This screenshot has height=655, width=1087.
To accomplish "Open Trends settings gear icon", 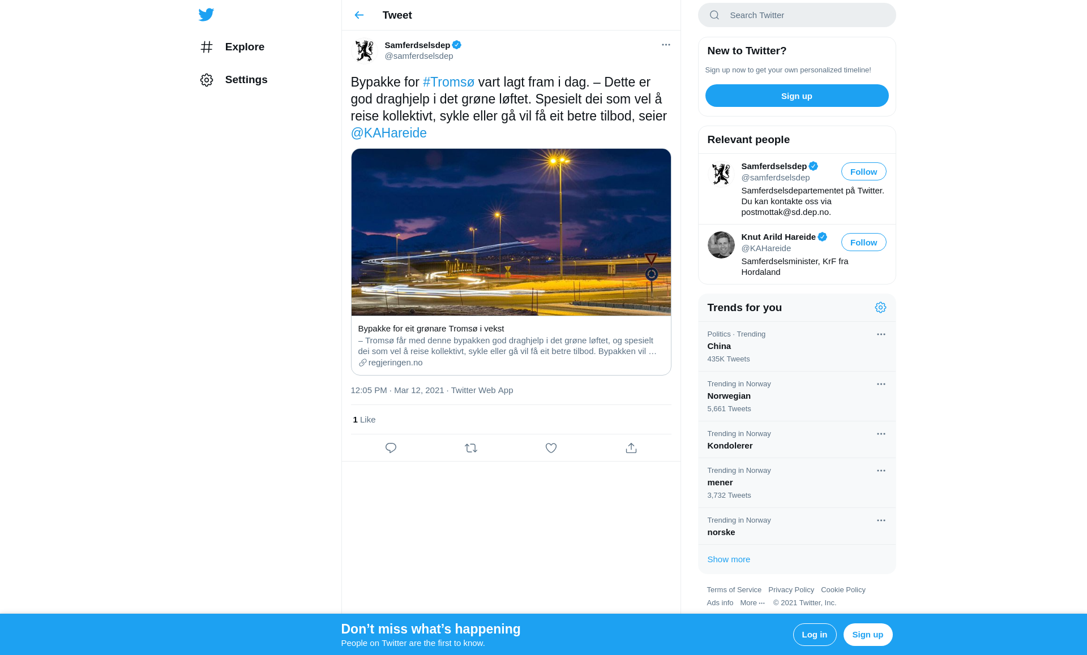I will pos(880,308).
